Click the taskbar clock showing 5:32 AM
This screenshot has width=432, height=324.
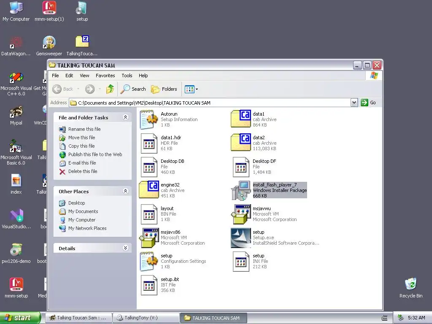pos(416,318)
